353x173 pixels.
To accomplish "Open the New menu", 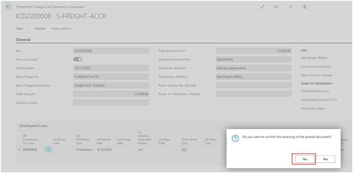I will tap(19, 28).
